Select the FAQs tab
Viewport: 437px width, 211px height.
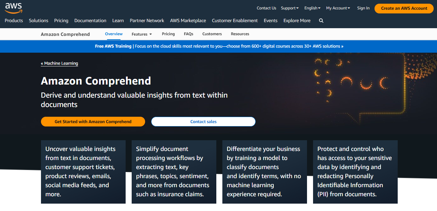188,34
